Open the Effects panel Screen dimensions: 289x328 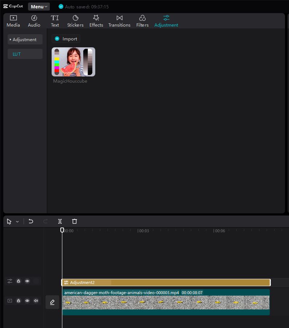(x=96, y=21)
